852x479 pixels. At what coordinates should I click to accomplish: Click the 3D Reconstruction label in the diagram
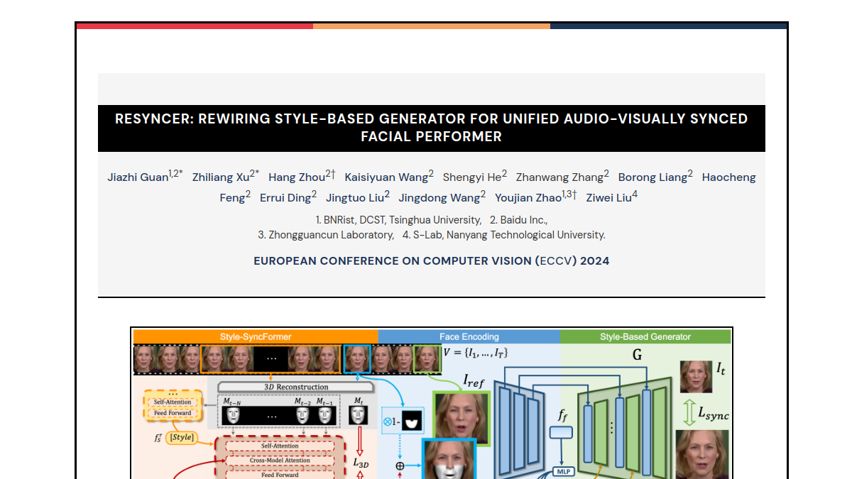(296, 387)
